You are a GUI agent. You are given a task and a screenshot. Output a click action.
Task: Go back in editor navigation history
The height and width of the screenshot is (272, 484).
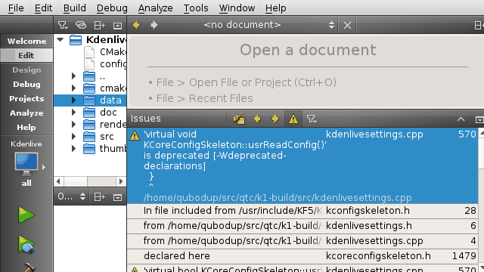coord(136,25)
